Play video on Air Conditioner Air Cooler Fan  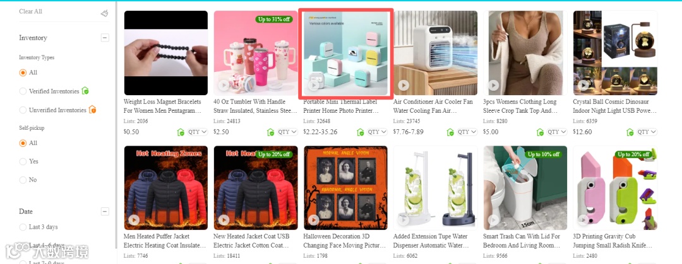(x=404, y=86)
